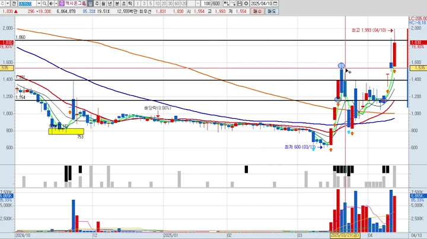Open the stock code history dropdown
427x239 pixels.
pos(39,4)
